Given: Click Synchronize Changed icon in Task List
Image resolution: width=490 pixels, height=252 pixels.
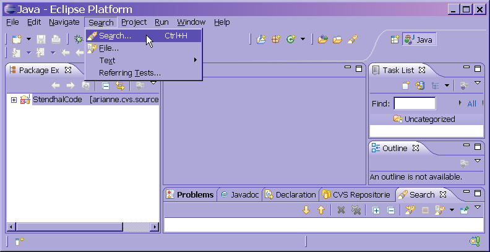Looking at the screenshot, I should tap(420, 85).
